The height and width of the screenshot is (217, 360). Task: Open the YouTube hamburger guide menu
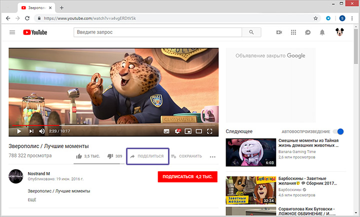pyautogui.click(x=12, y=32)
